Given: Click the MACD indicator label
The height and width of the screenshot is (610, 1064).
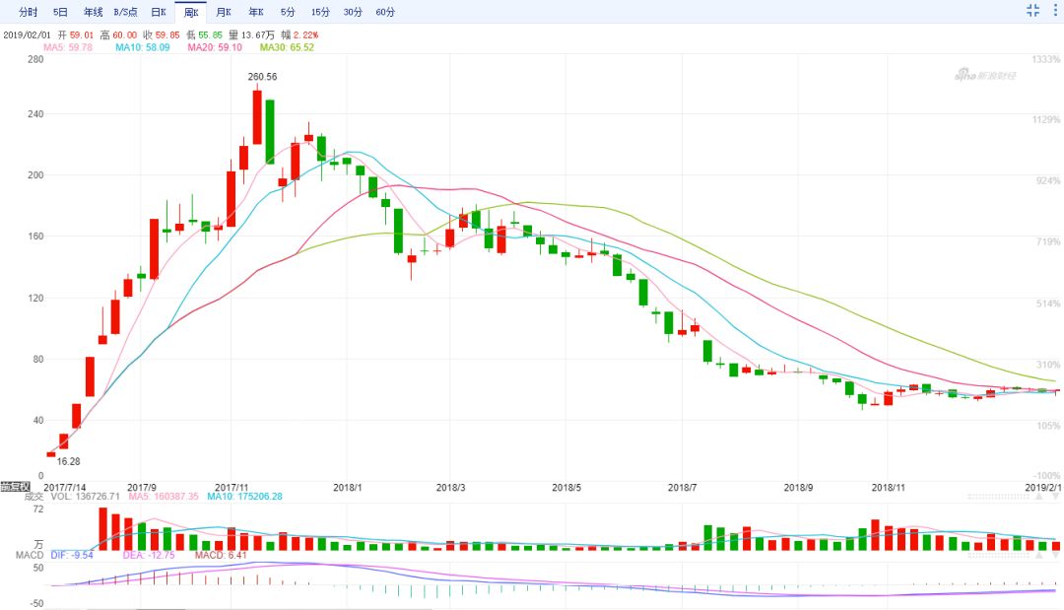Looking at the screenshot, I should 13,555.
